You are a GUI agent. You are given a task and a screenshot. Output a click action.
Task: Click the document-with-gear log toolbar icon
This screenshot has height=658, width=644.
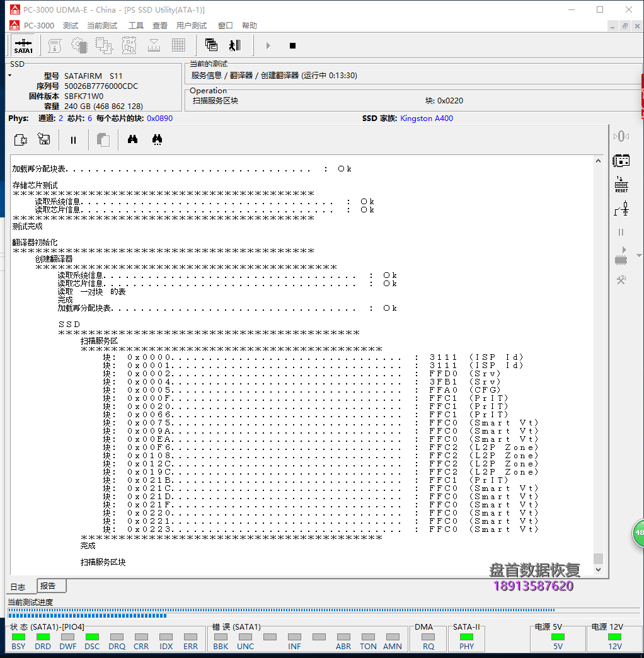(x=21, y=140)
